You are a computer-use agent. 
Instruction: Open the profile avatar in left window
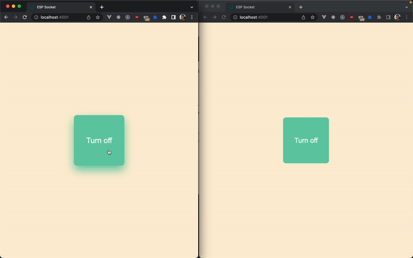pyautogui.click(x=183, y=18)
